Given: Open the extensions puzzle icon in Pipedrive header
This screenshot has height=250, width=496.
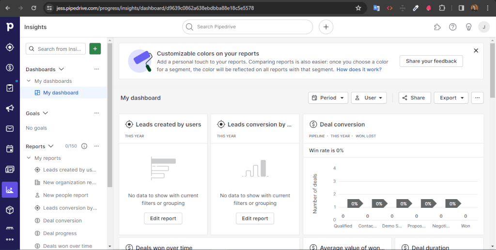Looking at the screenshot, I should pos(437,27).
